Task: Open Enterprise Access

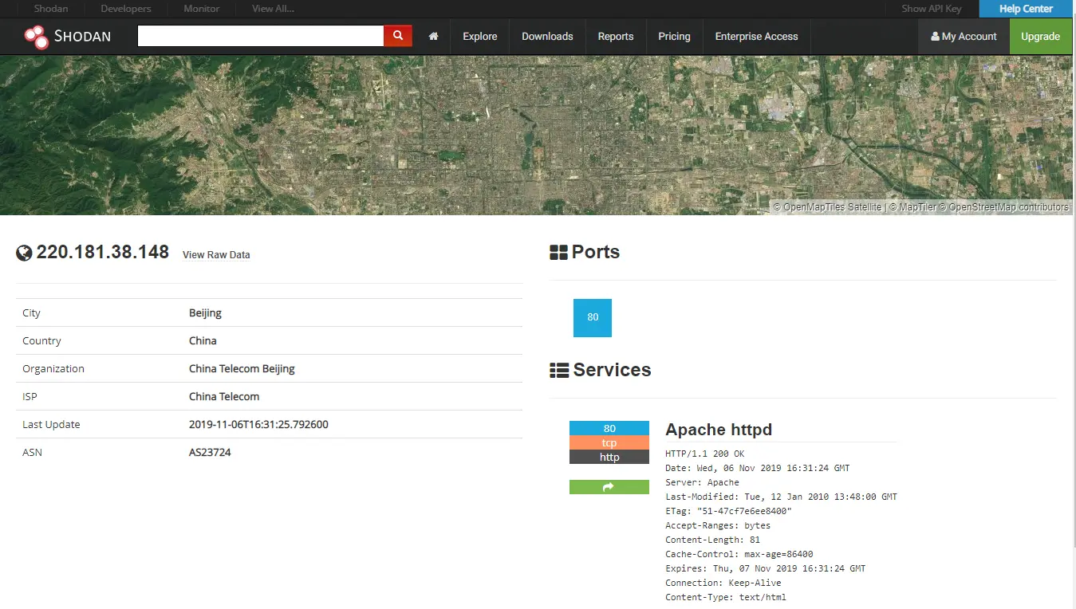Action: click(756, 37)
